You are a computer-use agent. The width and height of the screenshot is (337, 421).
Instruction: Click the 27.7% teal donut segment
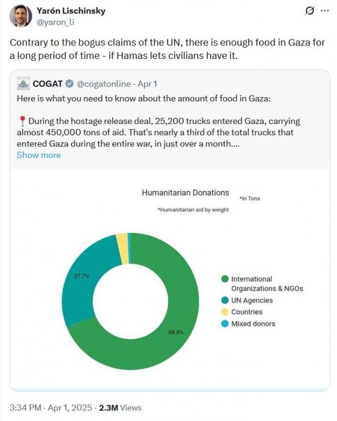click(x=81, y=277)
